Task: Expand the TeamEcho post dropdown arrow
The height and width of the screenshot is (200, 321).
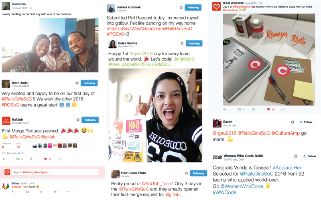Action: point(98,4)
